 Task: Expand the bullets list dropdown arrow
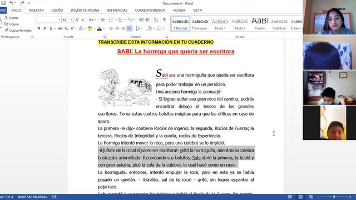(116, 20)
